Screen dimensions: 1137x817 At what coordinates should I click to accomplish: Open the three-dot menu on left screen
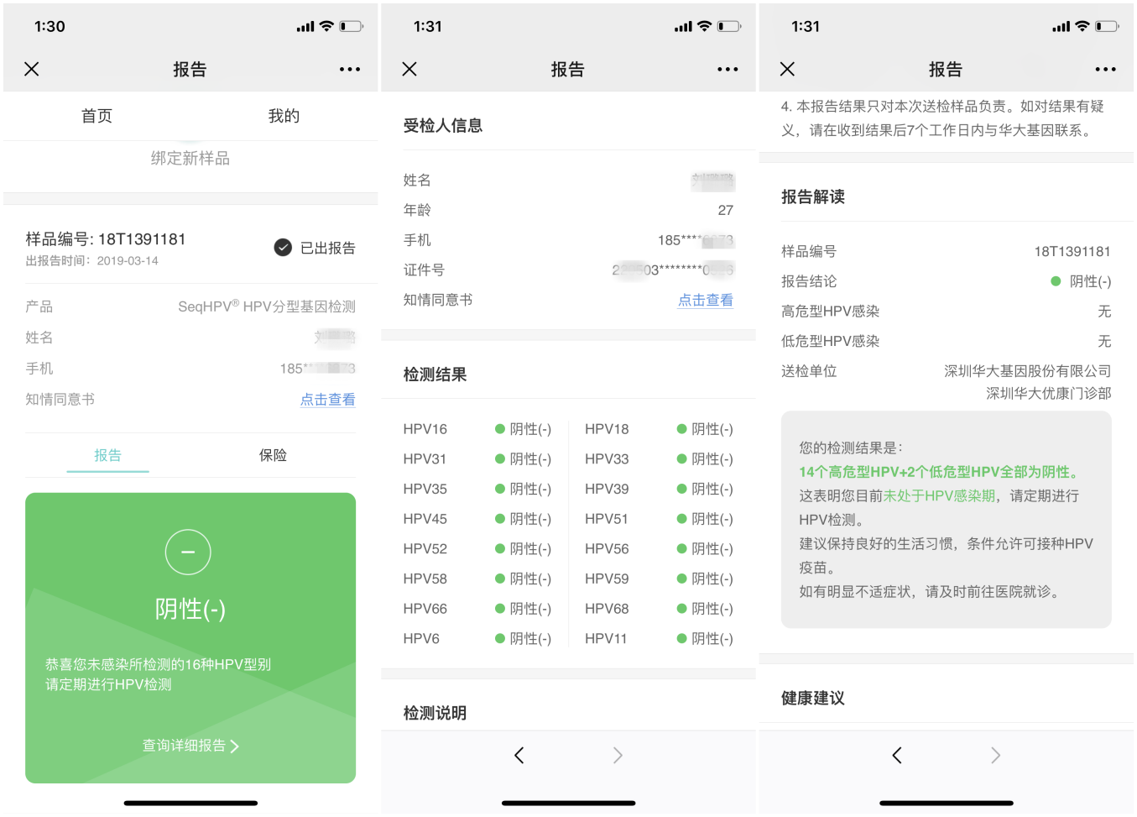pyautogui.click(x=350, y=70)
